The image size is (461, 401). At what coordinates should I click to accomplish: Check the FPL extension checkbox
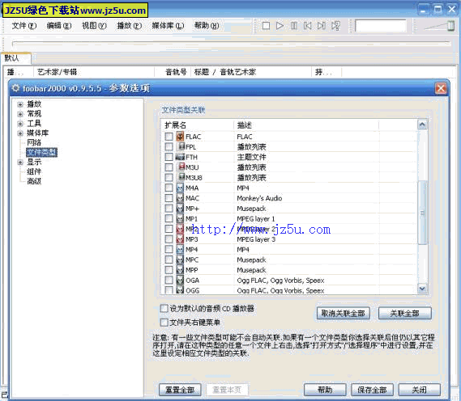[x=169, y=146]
